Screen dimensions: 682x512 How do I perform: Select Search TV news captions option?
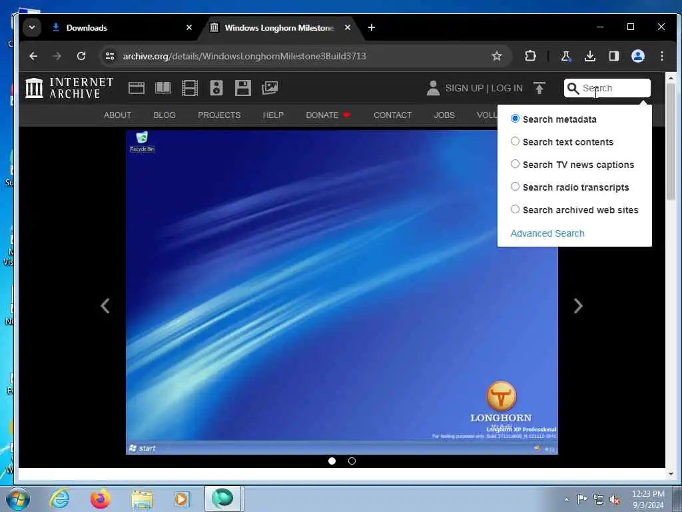515,164
